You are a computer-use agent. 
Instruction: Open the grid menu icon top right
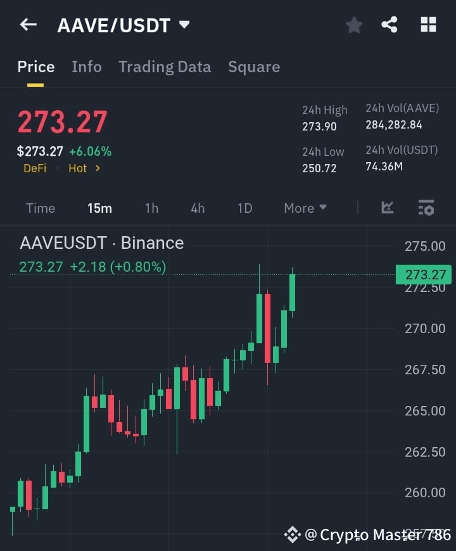point(428,25)
